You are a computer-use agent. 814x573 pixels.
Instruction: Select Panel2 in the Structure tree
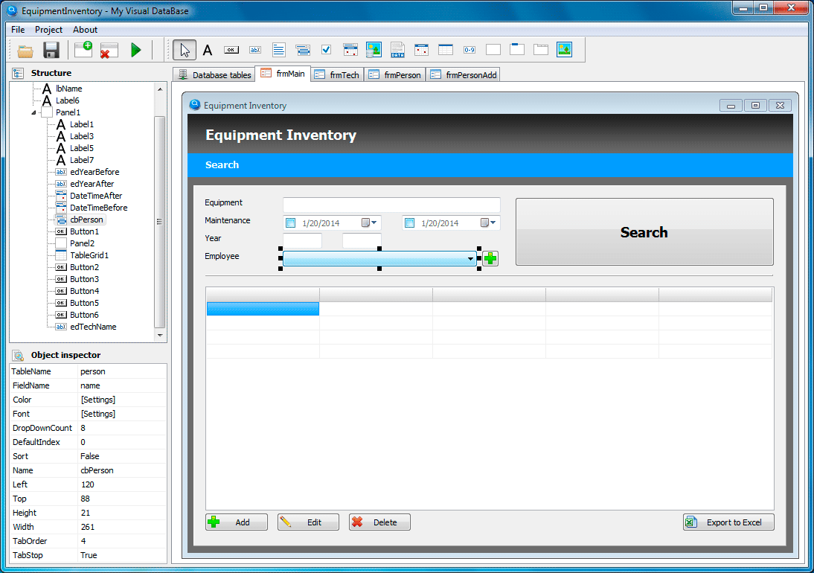[x=82, y=243]
